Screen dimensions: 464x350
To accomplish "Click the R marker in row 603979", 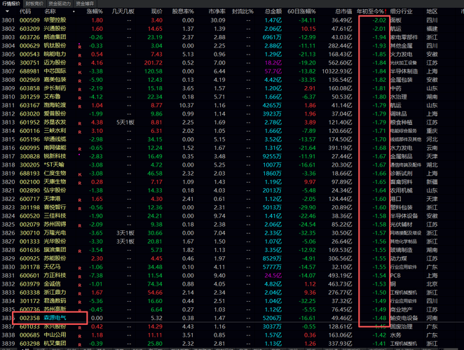I will point(80,286).
